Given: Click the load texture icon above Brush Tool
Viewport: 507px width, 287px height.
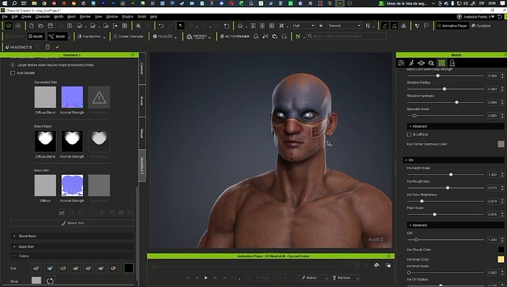Looking at the screenshot, I should (x=62, y=213).
